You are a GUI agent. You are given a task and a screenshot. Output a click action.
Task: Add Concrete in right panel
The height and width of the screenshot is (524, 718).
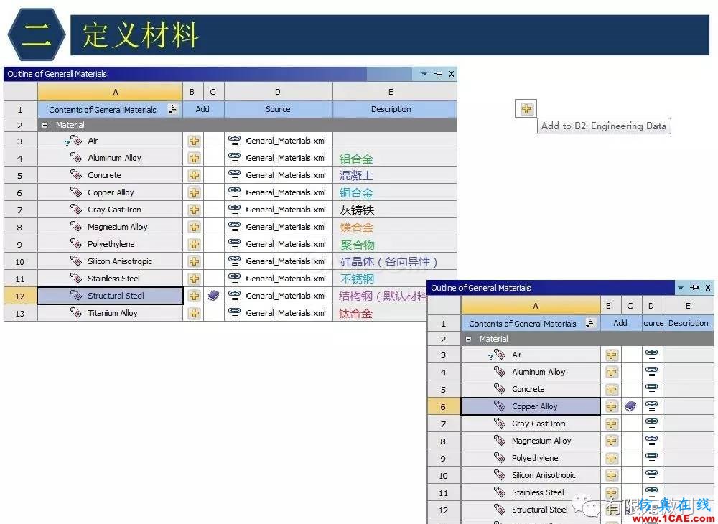[x=611, y=390]
